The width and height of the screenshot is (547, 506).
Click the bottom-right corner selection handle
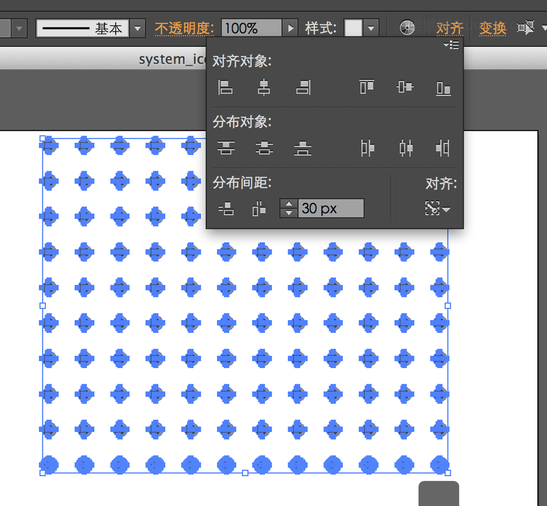[x=448, y=473]
